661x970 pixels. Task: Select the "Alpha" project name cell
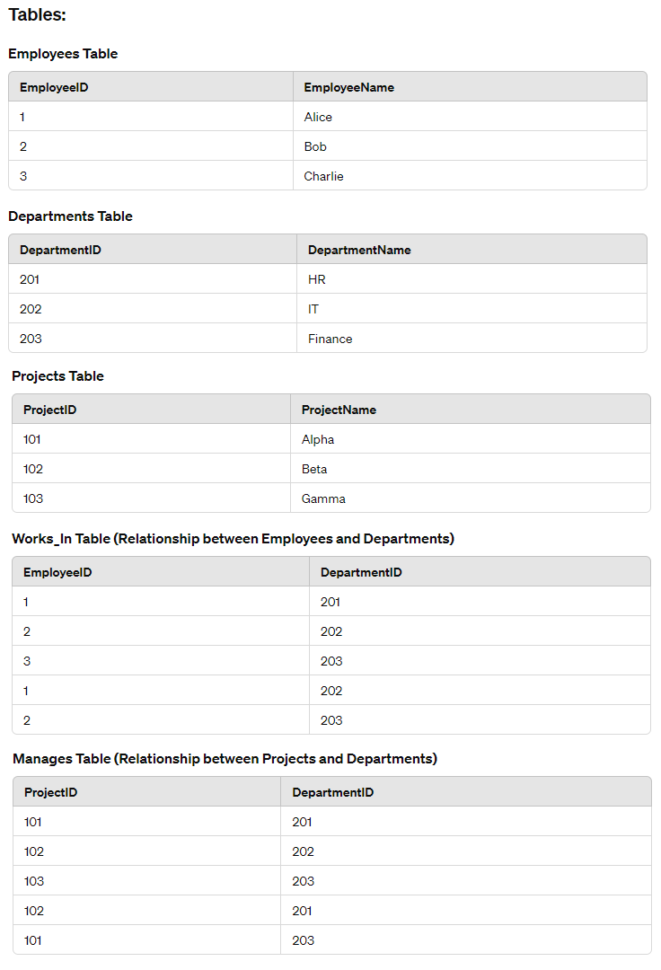318,439
